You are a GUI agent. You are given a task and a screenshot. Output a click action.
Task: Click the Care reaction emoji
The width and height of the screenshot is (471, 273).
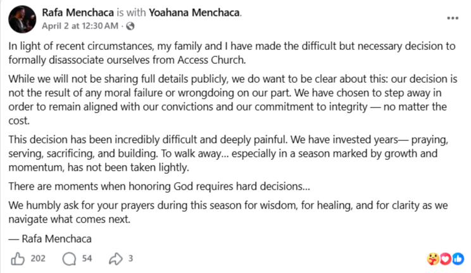[x=434, y=258]
